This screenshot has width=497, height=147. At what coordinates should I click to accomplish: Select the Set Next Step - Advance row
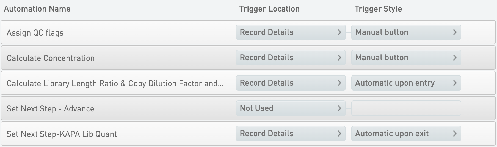pyautogui.click(x=50, y=109)
